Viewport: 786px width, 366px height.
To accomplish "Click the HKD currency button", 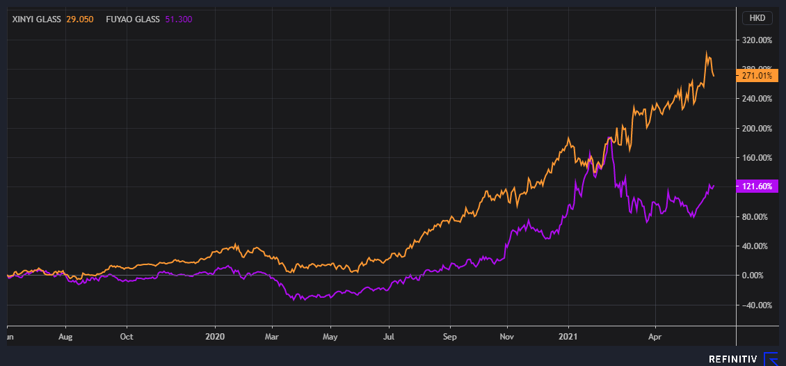I will [x=757, y=19].
